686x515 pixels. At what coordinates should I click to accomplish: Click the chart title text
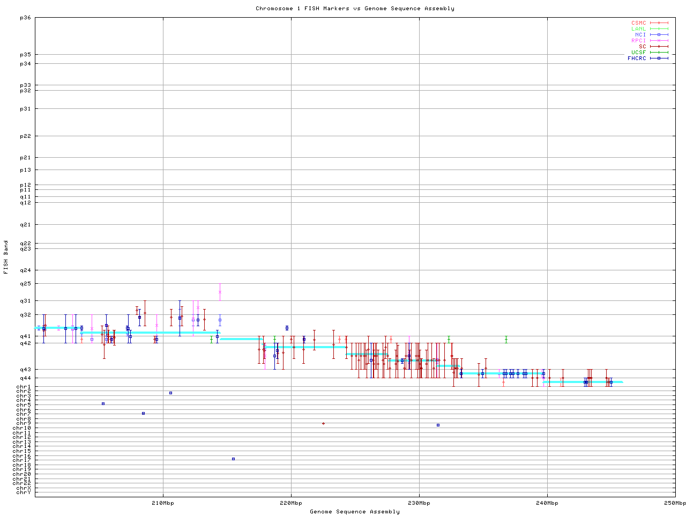coord(355,9)
